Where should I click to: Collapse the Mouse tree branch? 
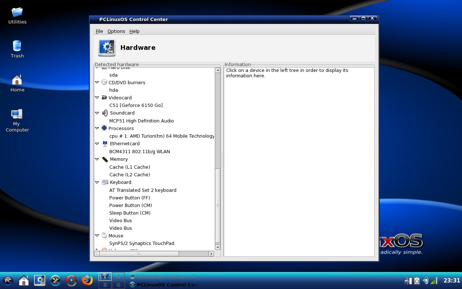pyautogui.click(x=97, y=236)
